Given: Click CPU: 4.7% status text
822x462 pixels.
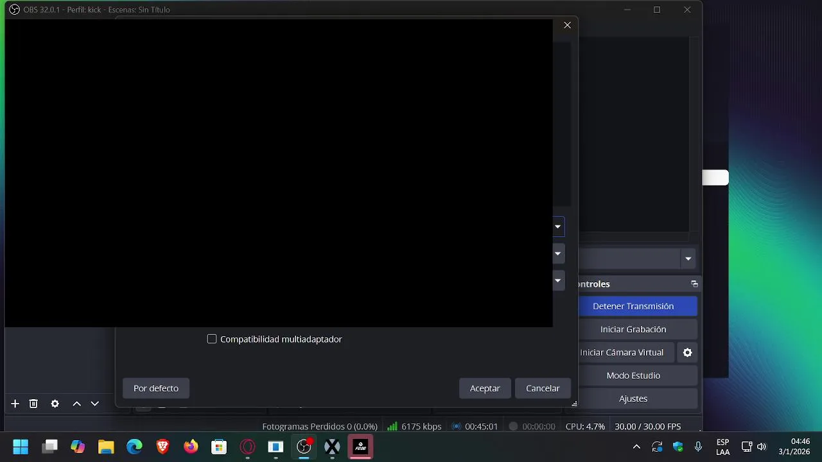Looking at the screenshot, I should pyautogui.click(x=585, y=426).
